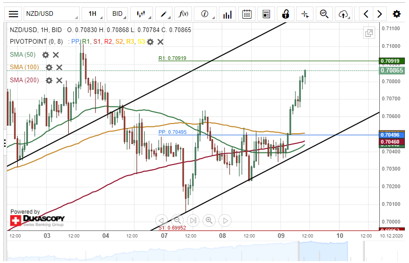Click the left-edge panel drag handle
This screenshot has width=409, height=263.
click(x=5, y=143)
